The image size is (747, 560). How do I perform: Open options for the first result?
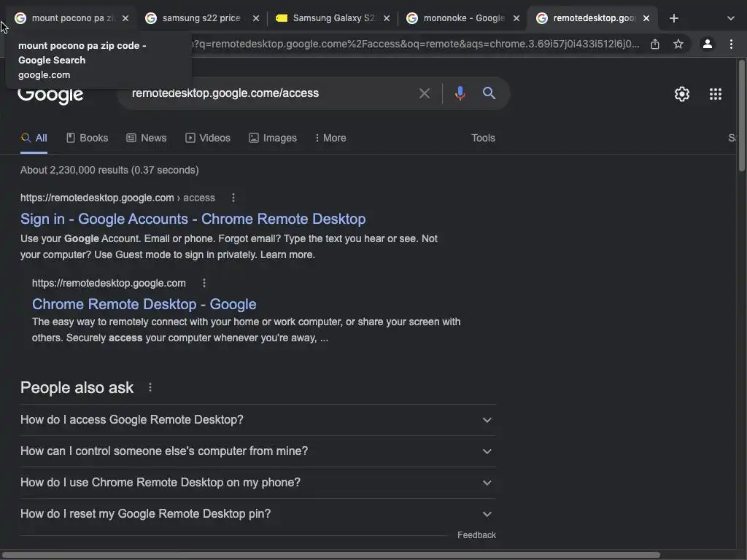click(x=233, y=198)
